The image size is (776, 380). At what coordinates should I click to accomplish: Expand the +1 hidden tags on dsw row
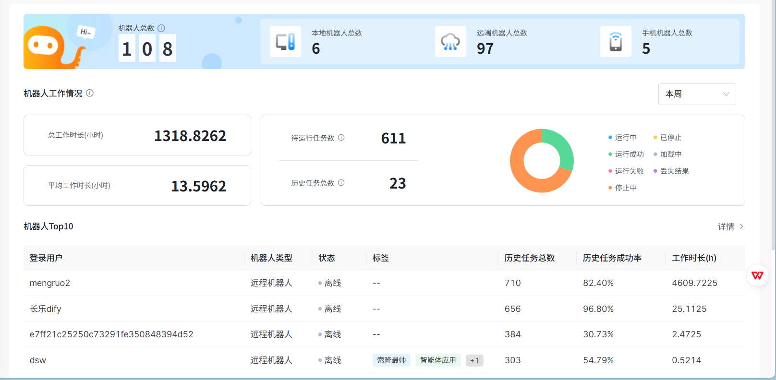point(474,360)
